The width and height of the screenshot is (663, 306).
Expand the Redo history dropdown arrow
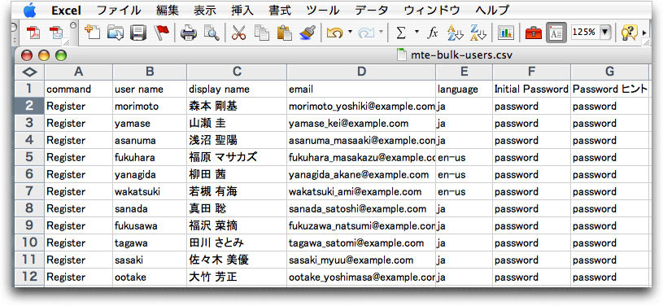(381, 32)
